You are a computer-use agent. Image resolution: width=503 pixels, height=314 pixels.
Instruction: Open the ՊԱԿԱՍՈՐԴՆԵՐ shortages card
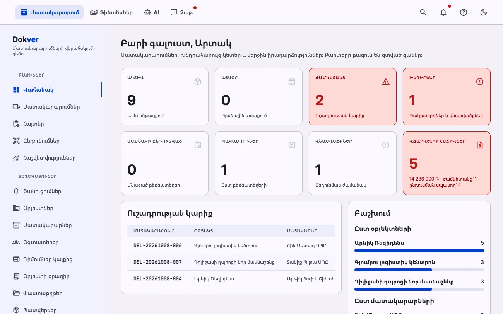pos(258,163)
